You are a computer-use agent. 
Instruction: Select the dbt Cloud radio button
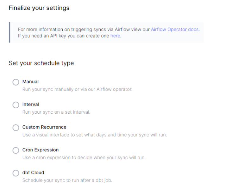(16, 173)
